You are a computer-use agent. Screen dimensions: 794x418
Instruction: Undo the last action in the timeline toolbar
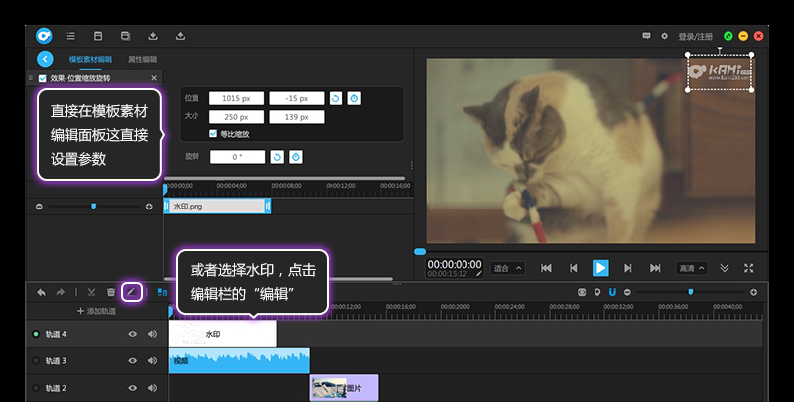(41, 292)
